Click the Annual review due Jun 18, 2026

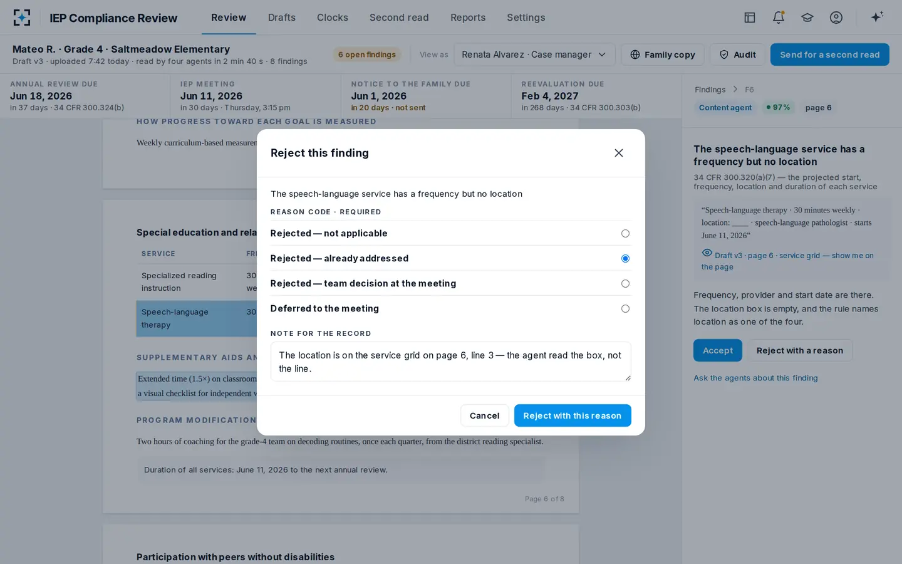coord(41,96)
